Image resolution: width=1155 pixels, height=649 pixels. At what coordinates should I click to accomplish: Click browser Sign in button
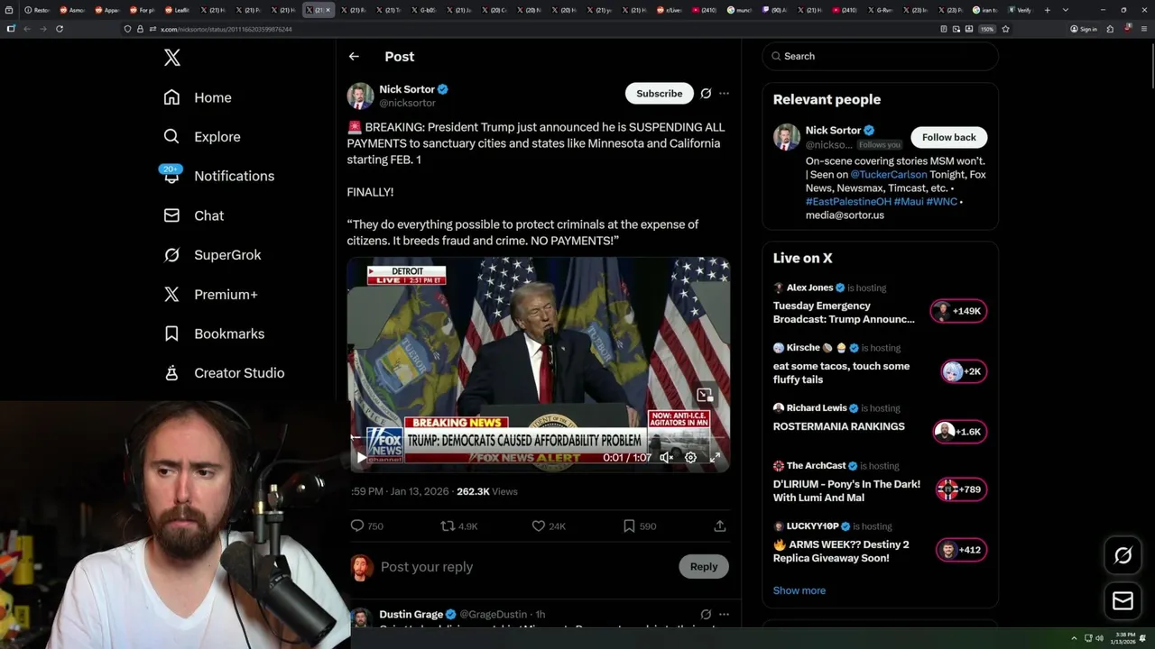coord(1083,29)
